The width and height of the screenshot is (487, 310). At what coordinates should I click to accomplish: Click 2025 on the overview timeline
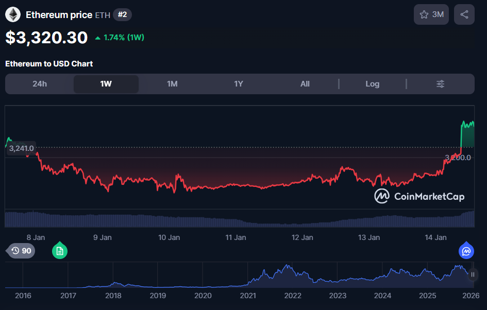(427, 296)
